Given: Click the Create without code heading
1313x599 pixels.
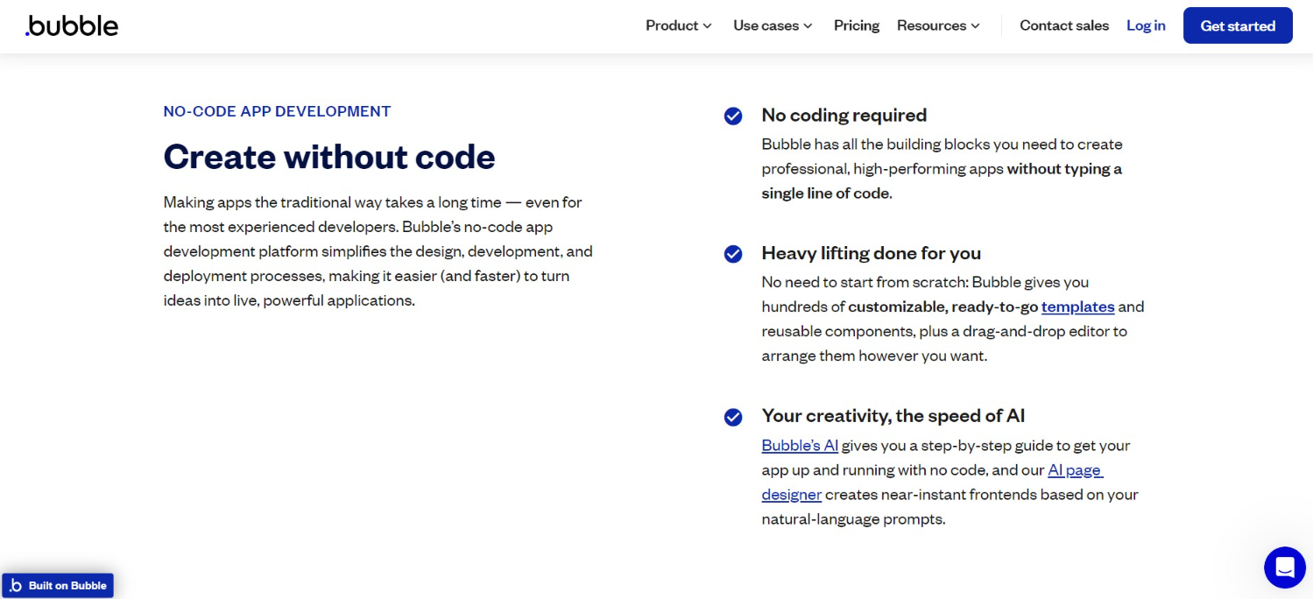Looking at the screenshot, I should click(329, 157).
